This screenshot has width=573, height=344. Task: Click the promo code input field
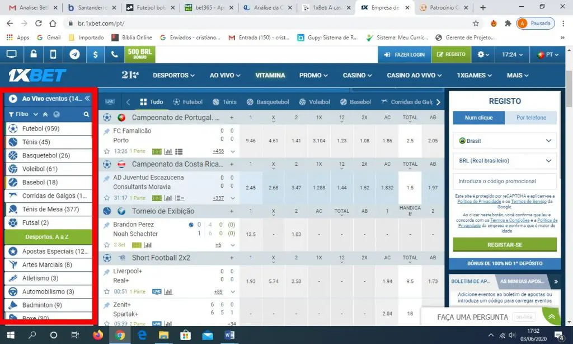click(x=505, y=181)
